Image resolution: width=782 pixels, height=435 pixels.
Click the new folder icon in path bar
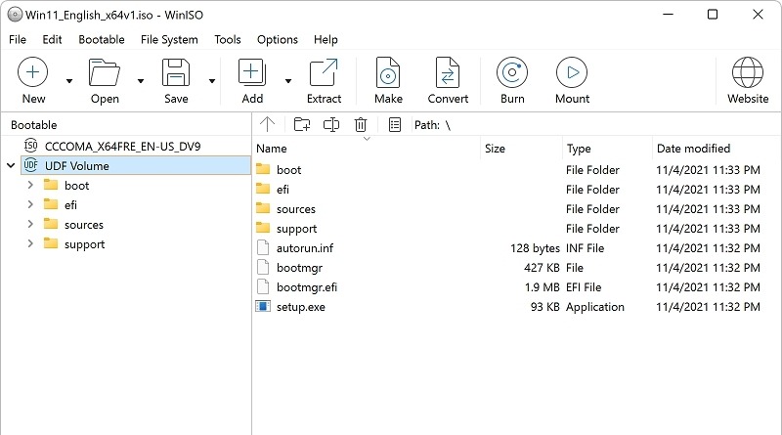coord(302,124)
